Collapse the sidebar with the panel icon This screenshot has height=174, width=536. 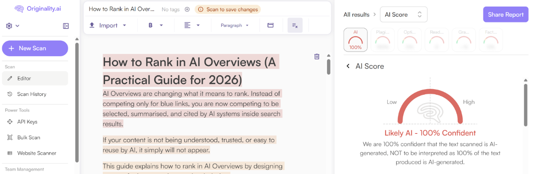[x=66, y=26]
